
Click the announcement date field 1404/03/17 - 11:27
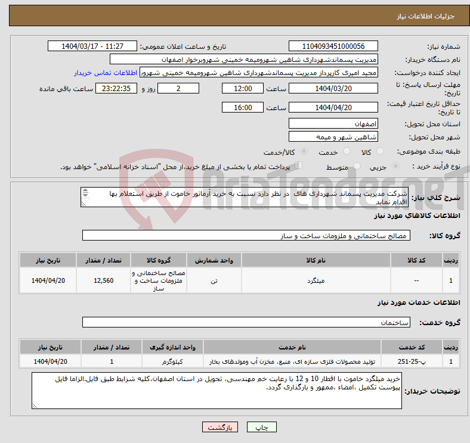tap(92, 46)
